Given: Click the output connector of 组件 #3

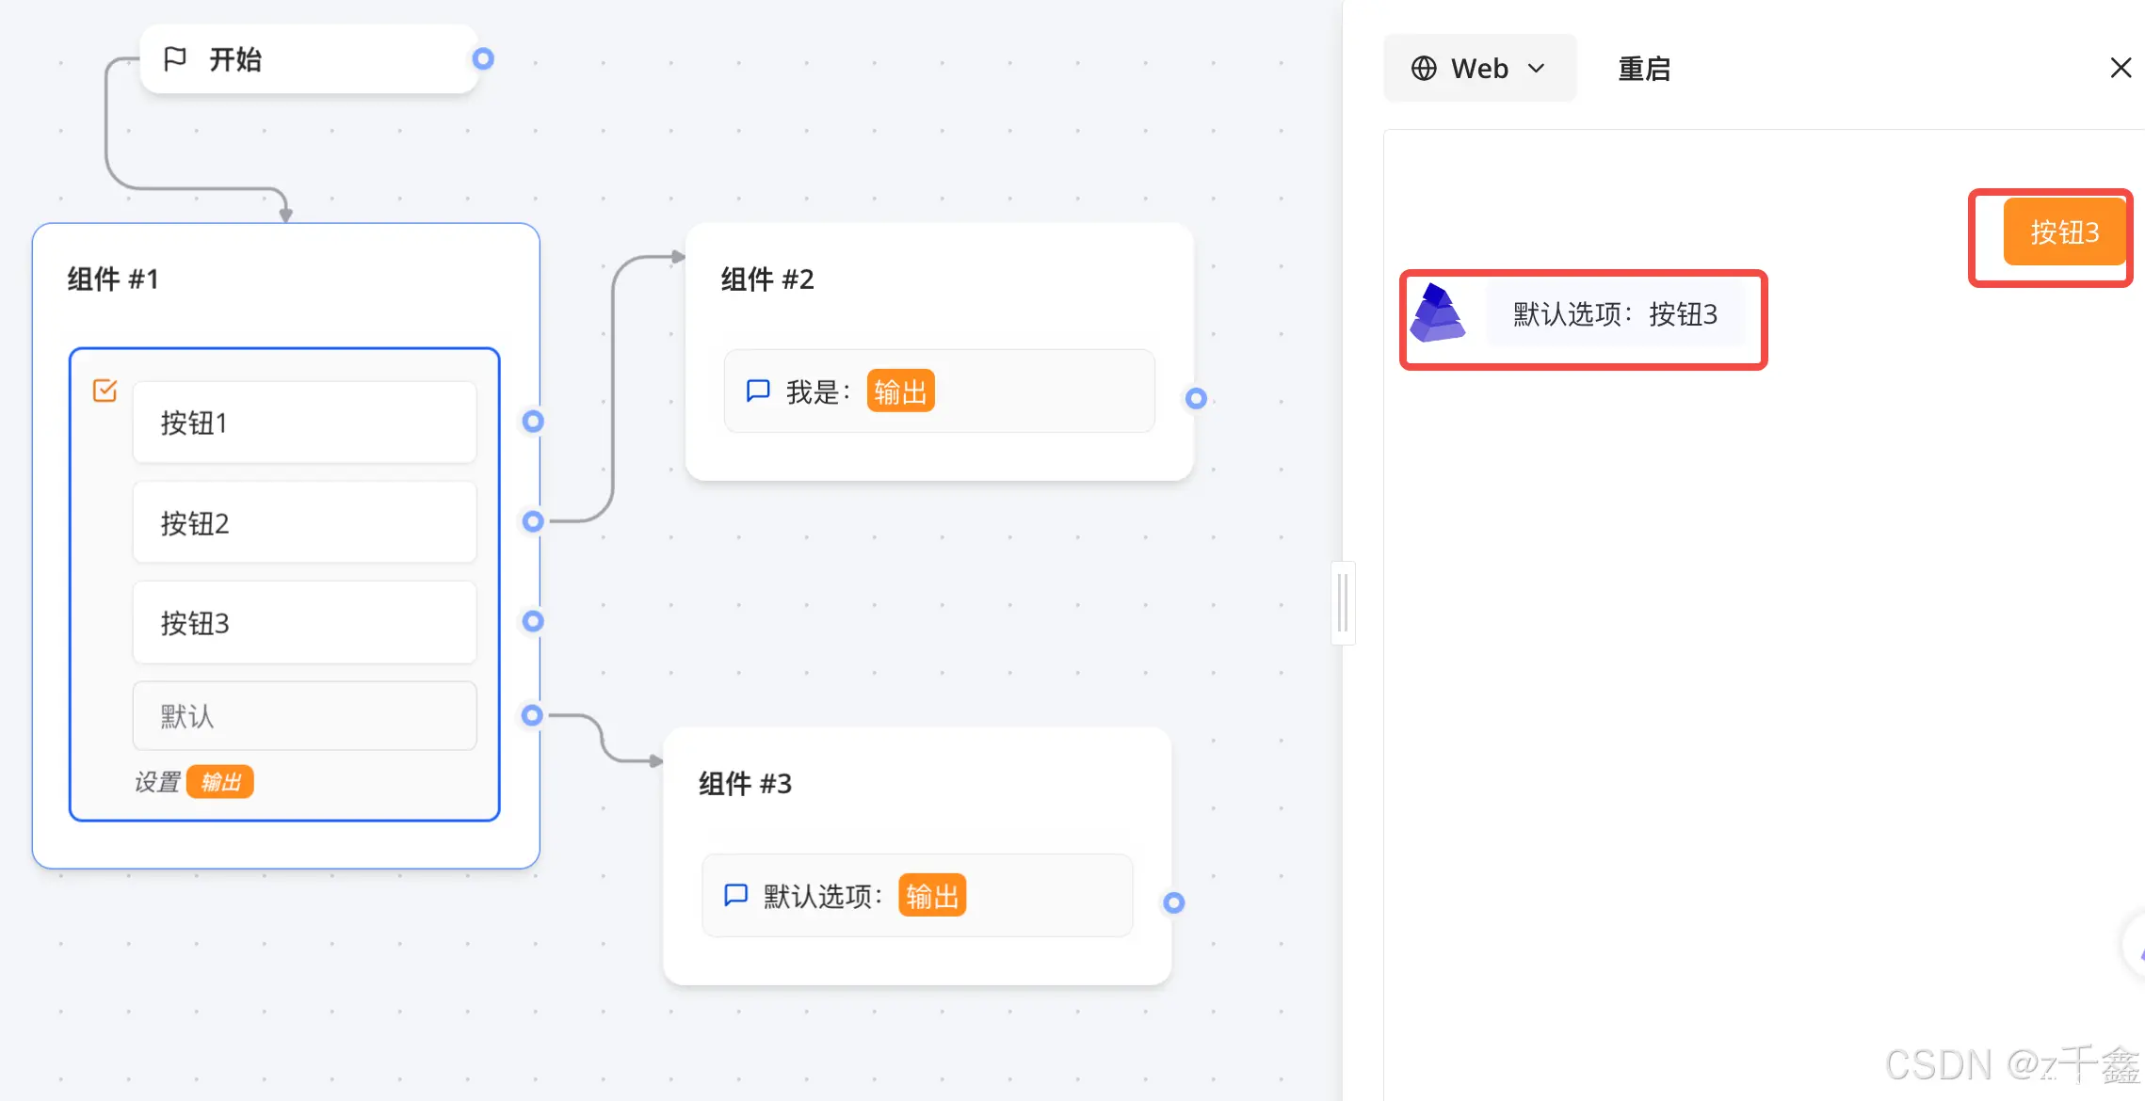Looking at the screenshot, I should coord(1173,902).
